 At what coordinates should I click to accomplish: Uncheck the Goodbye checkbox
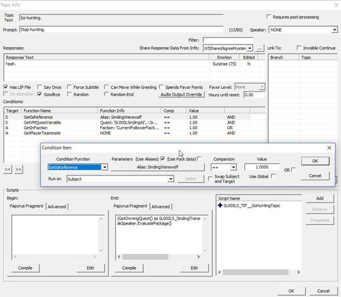point(40,94)
